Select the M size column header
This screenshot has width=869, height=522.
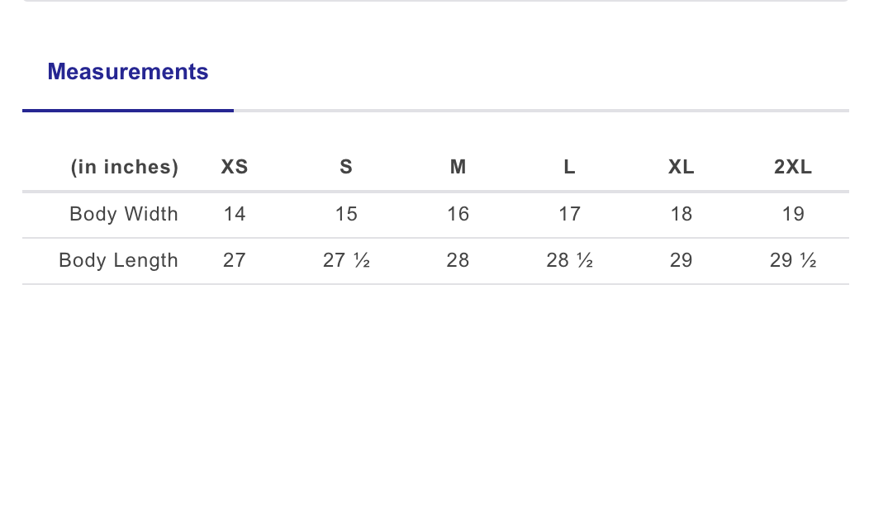[x=458, y=167]
